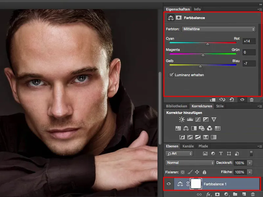Open the Art layer filter dropdown
Image resolution: width=263 pixels, height=197 pixels.
[179, 154]
